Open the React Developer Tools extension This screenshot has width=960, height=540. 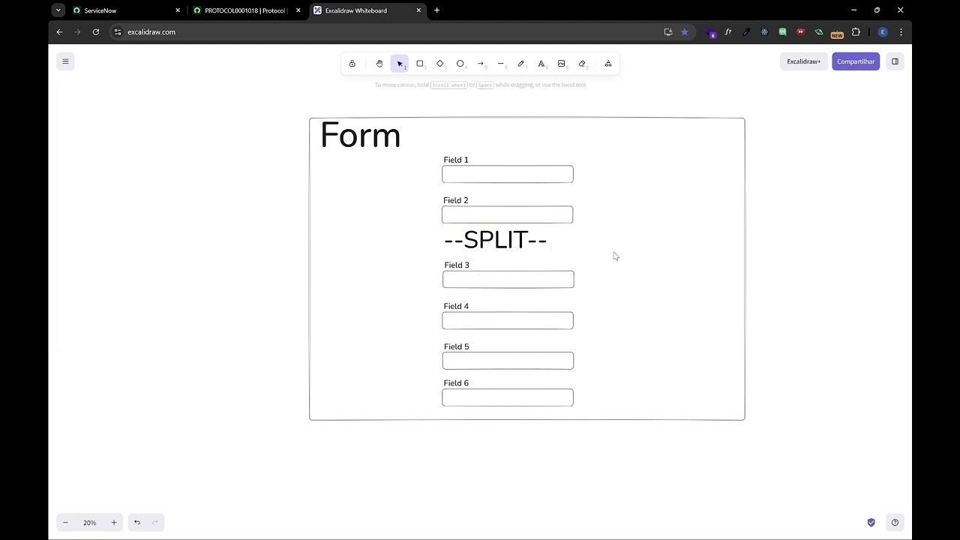(x=764, y=32)
